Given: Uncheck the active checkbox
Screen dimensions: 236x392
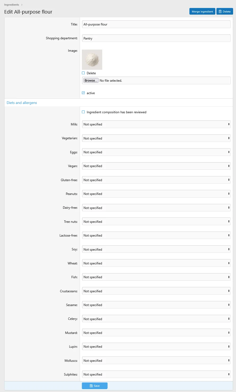Looking at the screenshot, I should [x=83, y=93].
